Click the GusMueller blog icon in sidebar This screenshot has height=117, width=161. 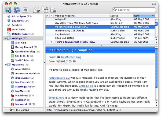pos(12,51)
